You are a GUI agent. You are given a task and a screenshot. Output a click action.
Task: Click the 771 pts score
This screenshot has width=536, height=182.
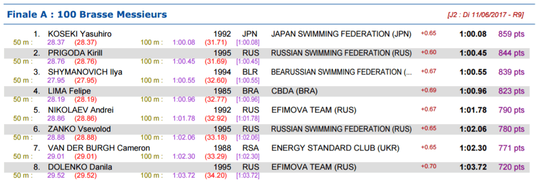coord(511,148)
